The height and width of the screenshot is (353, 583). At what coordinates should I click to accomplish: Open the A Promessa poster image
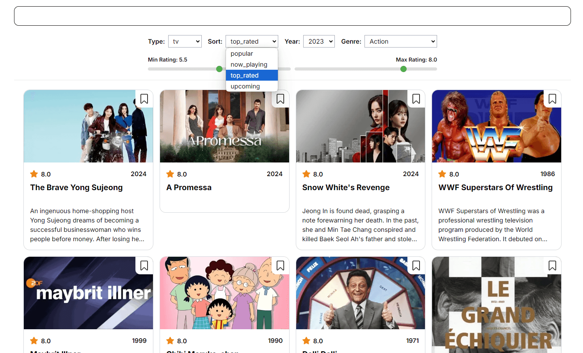224,126
